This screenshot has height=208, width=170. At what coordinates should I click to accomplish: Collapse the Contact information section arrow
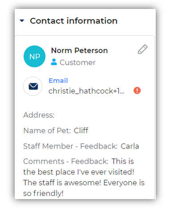tap(22, 21)
